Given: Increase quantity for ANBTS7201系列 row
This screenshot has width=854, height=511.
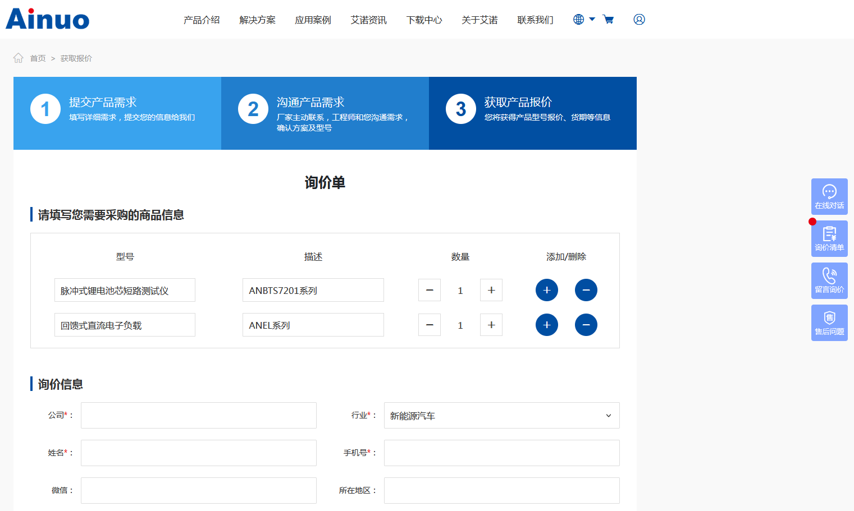Looking at the screenshot, I should [x=491, y=290].
